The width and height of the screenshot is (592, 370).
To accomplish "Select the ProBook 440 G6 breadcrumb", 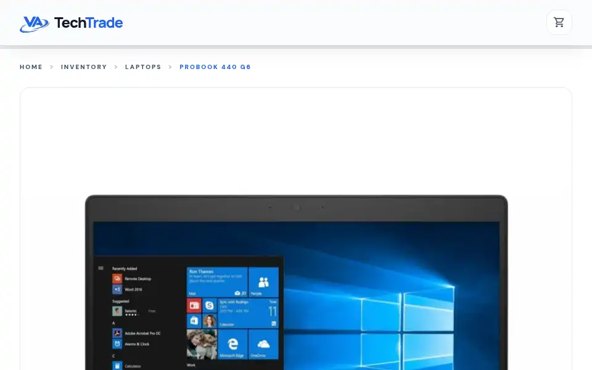I will (215, 67).
